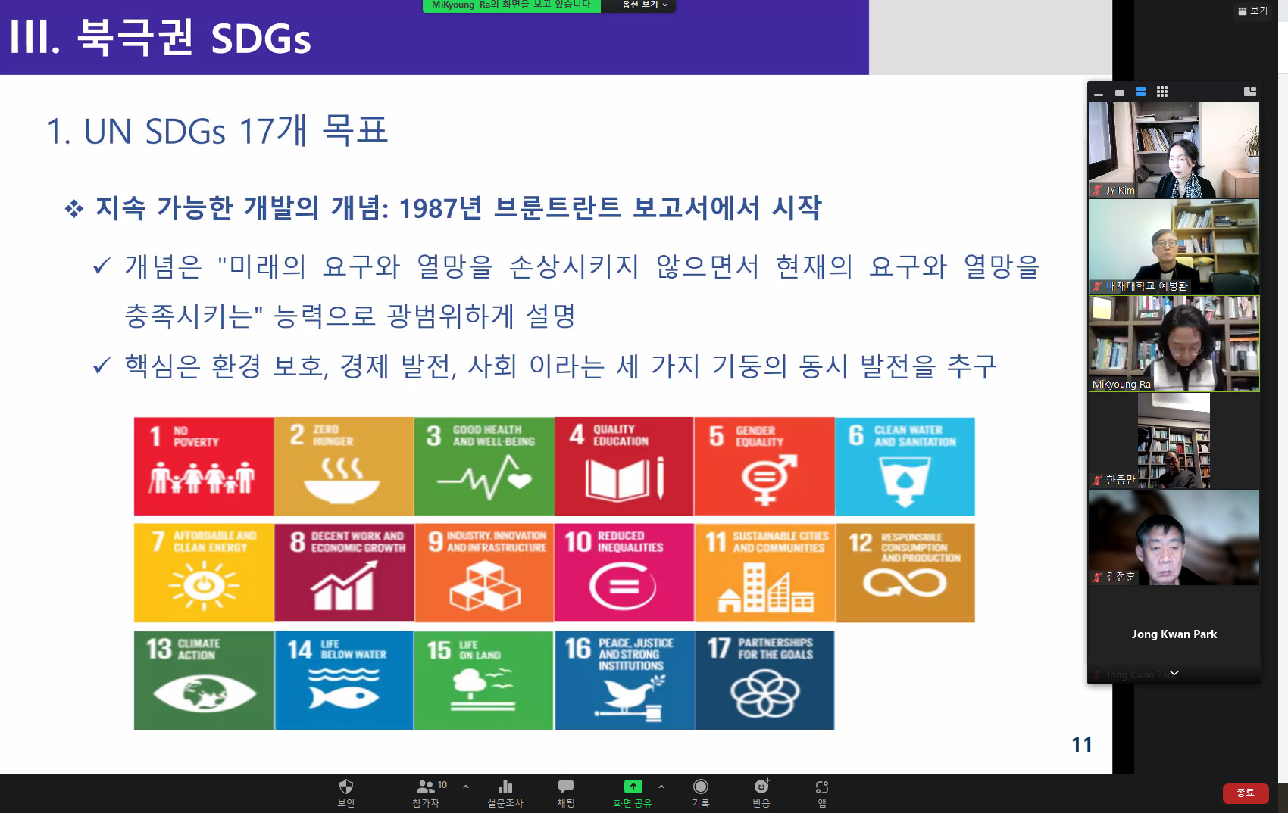Switch video panel to grid view
Screen dimensions: 1288x813
[x=1162, y=92]
